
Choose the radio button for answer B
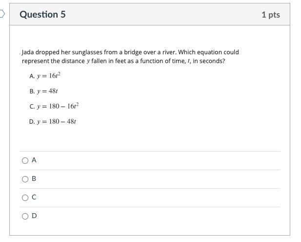(25, 179)
